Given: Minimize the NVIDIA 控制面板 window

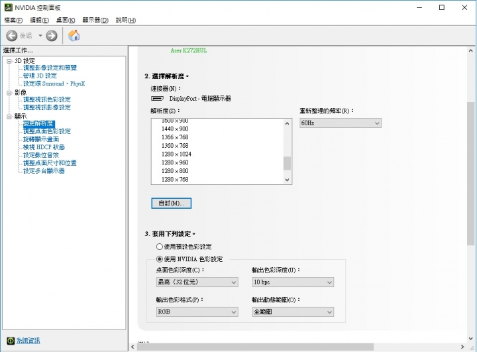Looking at the screenshot, I should tap(419, 7).
